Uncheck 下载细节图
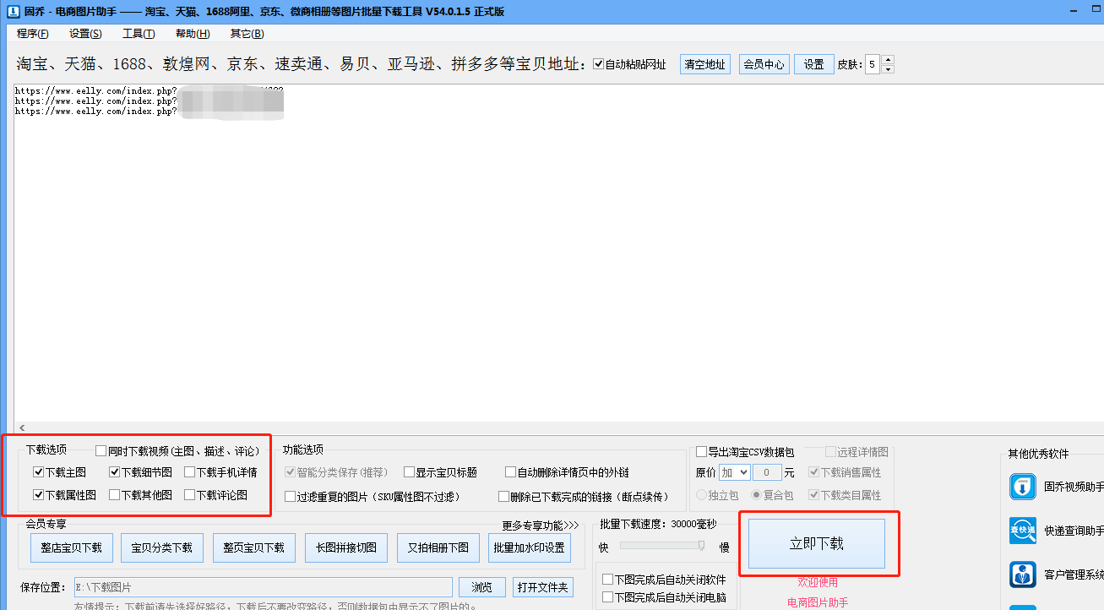Viewport: 1104px width, 610px height. click(114, 472)
